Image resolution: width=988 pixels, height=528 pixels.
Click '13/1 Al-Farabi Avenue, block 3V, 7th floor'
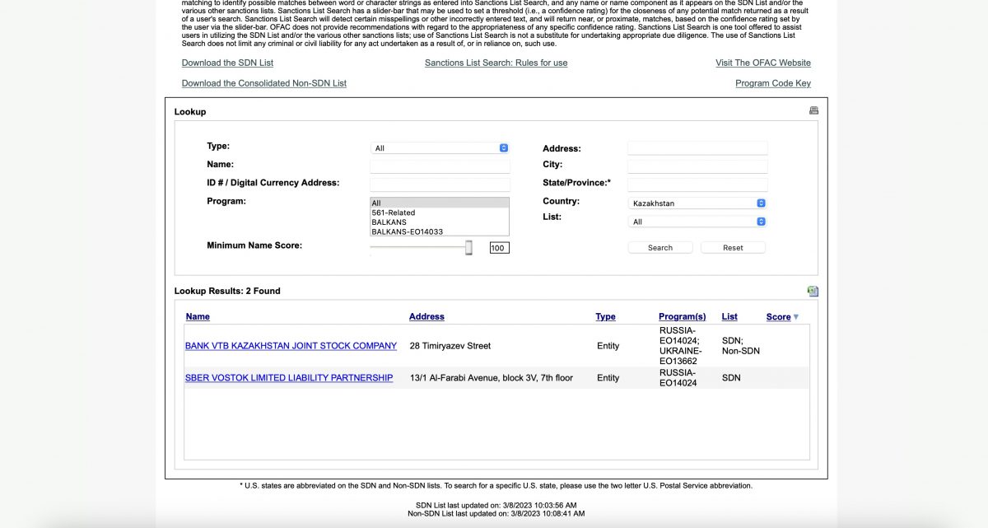pyautogui.click(x=492, y=378)
